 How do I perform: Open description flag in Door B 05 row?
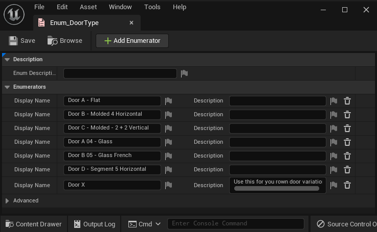tap(334, 156)
